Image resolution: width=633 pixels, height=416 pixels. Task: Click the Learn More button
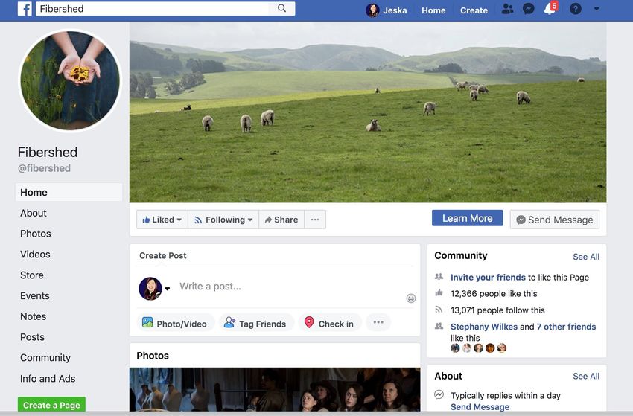(x=467, y=218)
